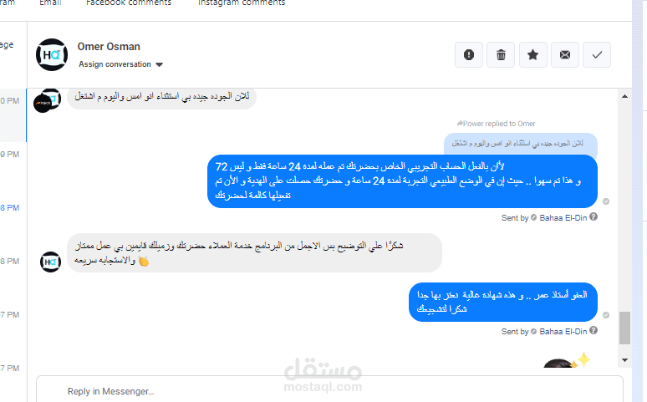Switch to the Instagram comments tab
Viewport: 647px width, 402px height.
[242, 3]
